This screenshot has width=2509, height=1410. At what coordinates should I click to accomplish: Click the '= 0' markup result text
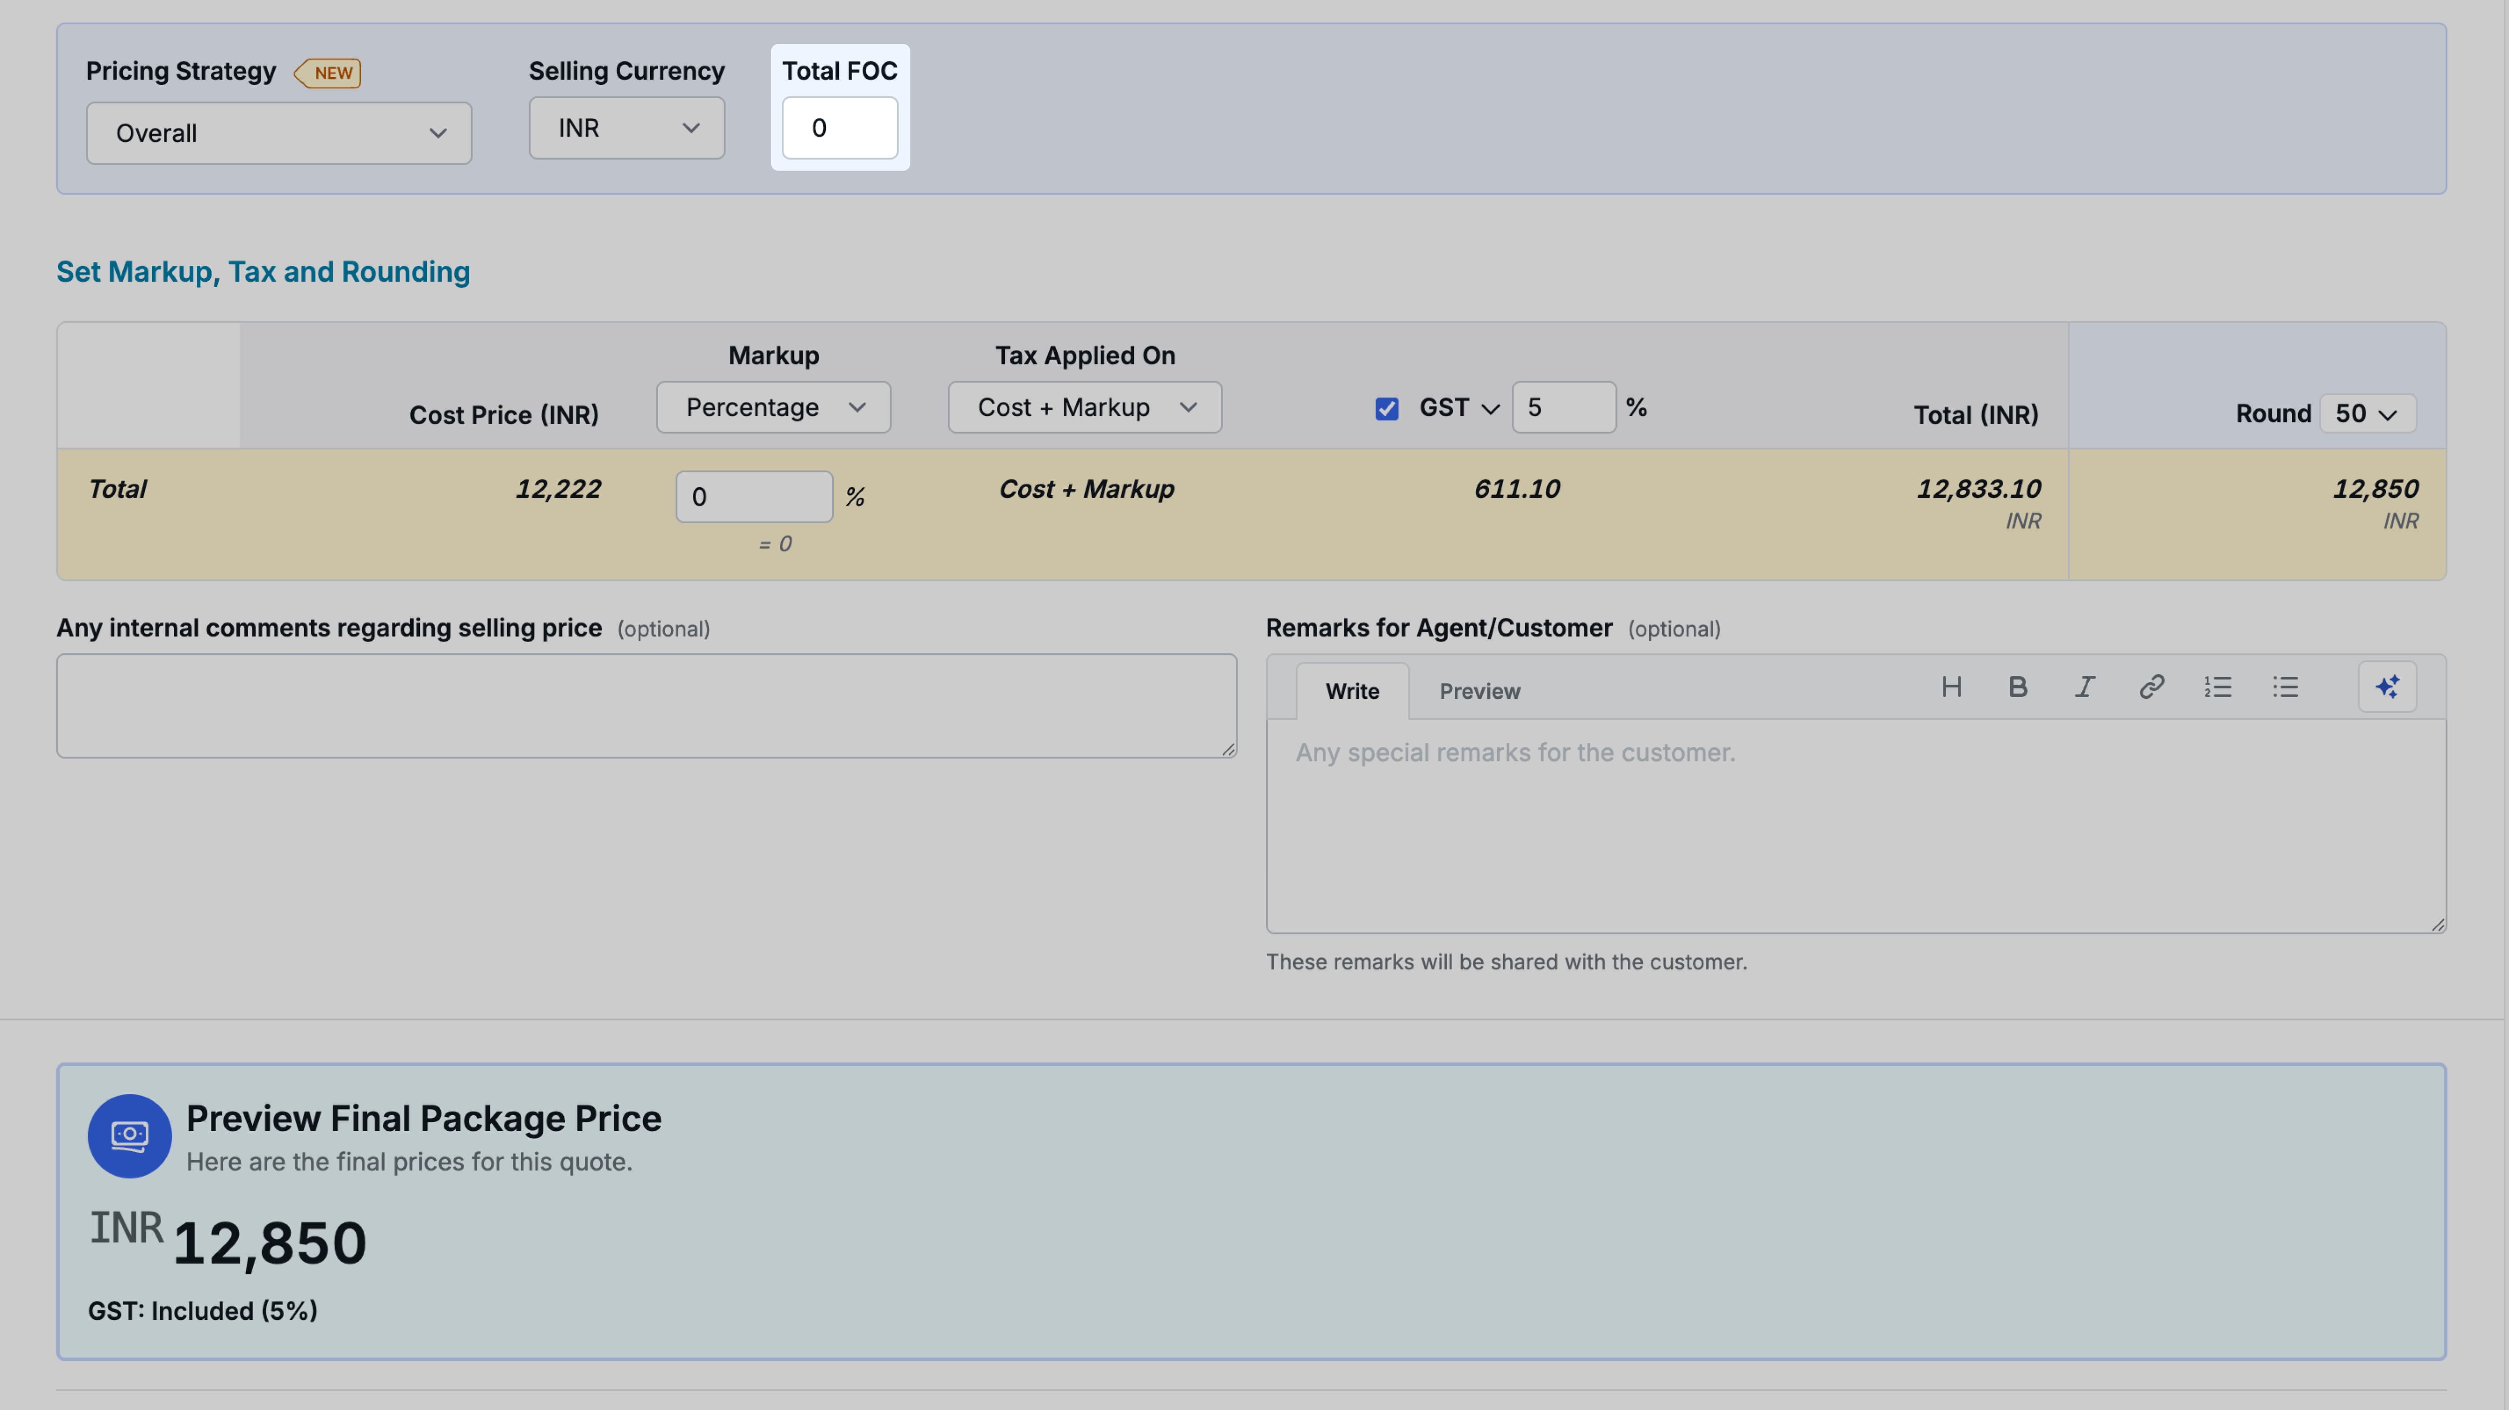point(775,544)
